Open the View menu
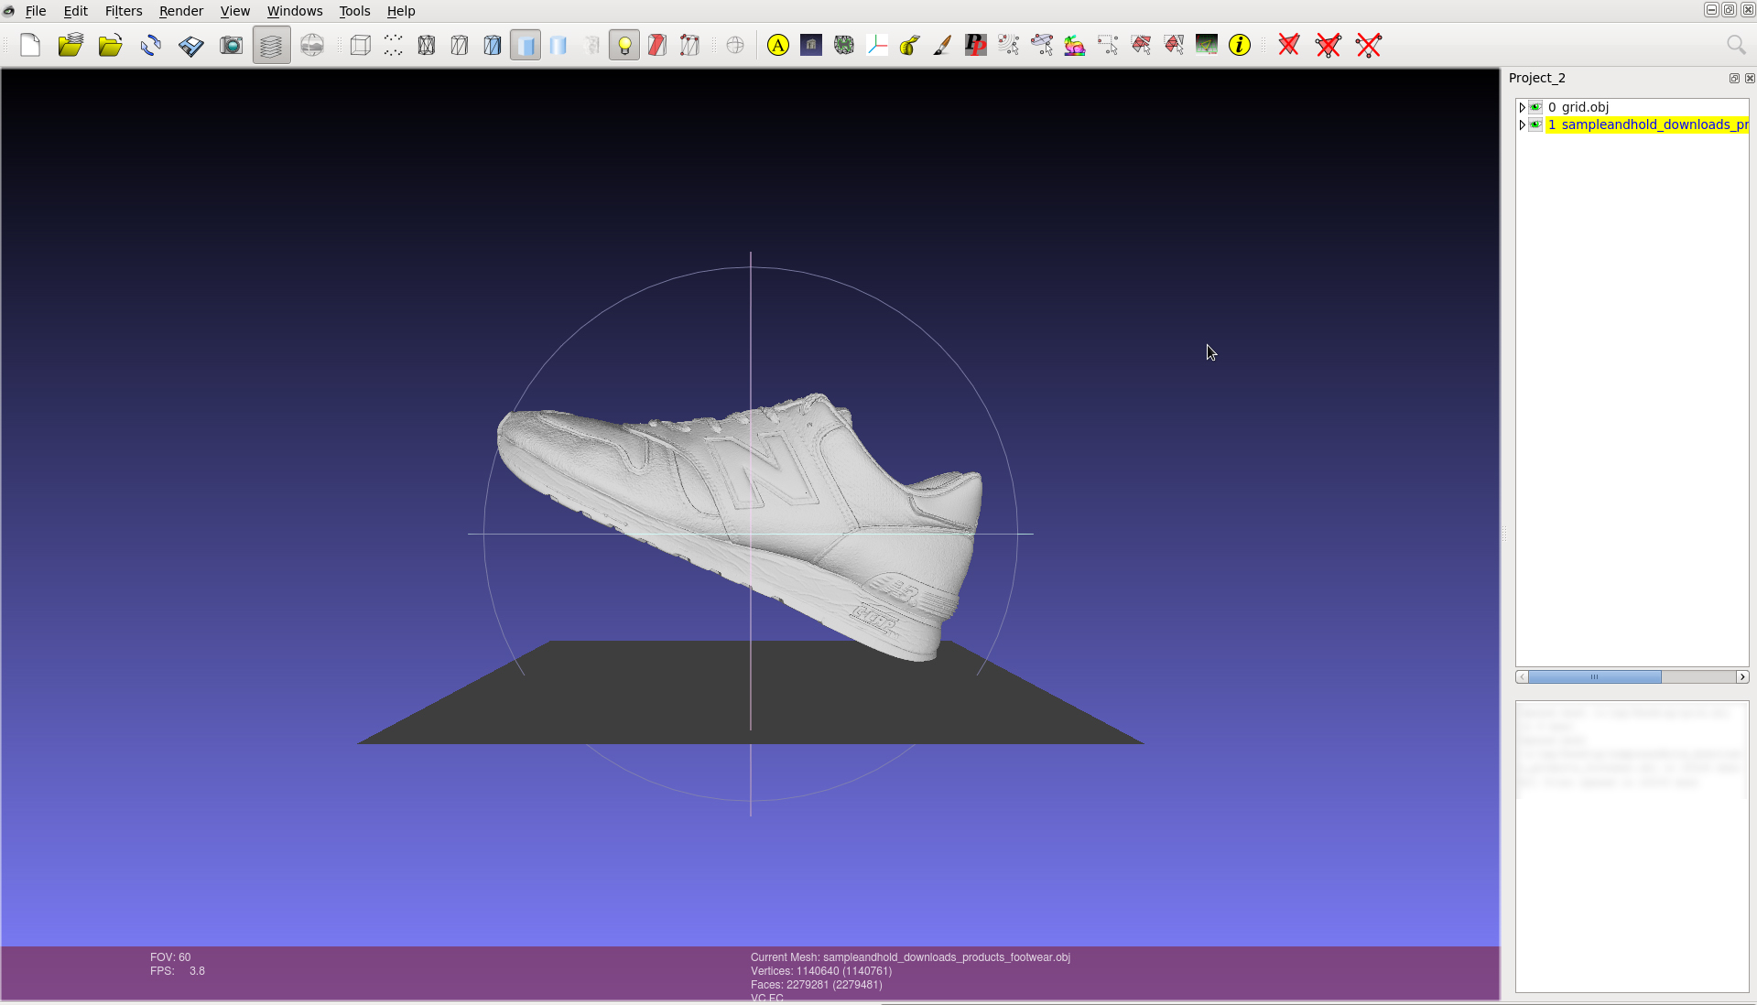The height and width of the screenshot is (1005, 1757). pos(235,11)
